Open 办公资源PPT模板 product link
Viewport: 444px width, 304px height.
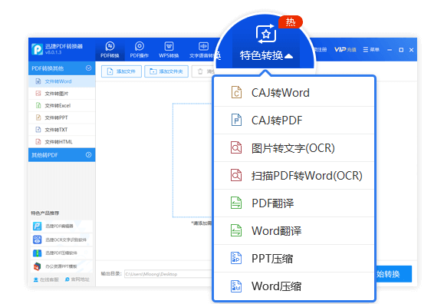click(61, 266)
